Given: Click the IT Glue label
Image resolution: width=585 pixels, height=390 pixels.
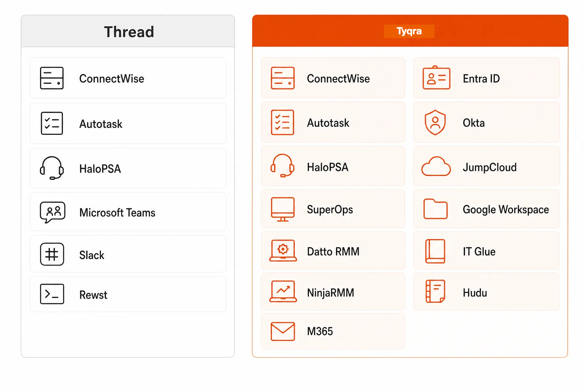Looking at the screenshot, I should coord(479,252).
